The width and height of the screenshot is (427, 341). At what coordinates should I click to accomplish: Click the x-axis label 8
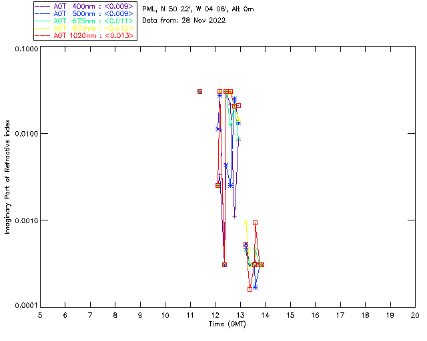pyautogui.click(x=115, y=315)
